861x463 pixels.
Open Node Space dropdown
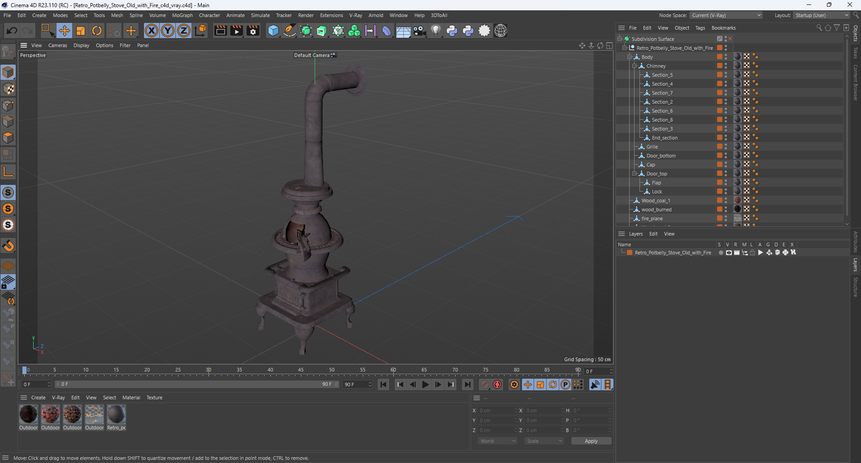[x=726, y=15]
